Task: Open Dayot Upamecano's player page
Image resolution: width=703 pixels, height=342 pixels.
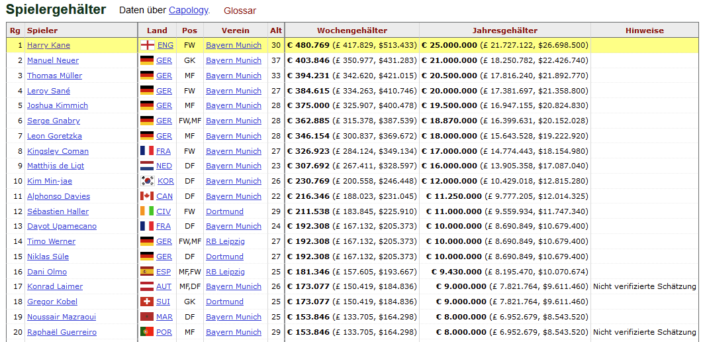Action: coord(62,226)
